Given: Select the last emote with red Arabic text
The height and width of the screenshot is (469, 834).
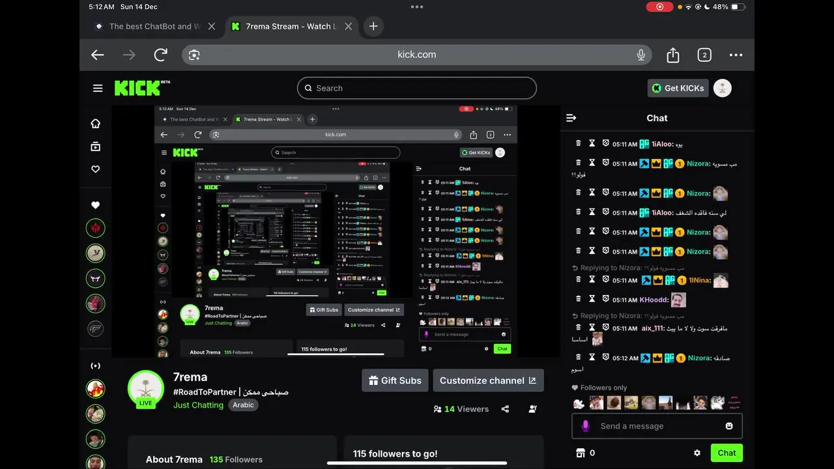Looking at the screenshot, I should 735,403.
